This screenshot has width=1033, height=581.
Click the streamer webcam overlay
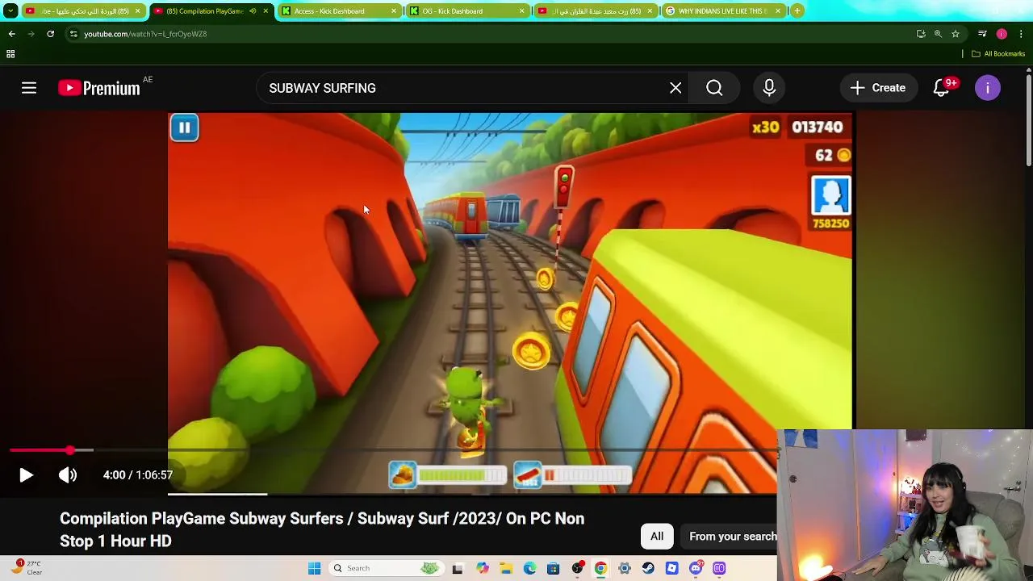(905, 505)
